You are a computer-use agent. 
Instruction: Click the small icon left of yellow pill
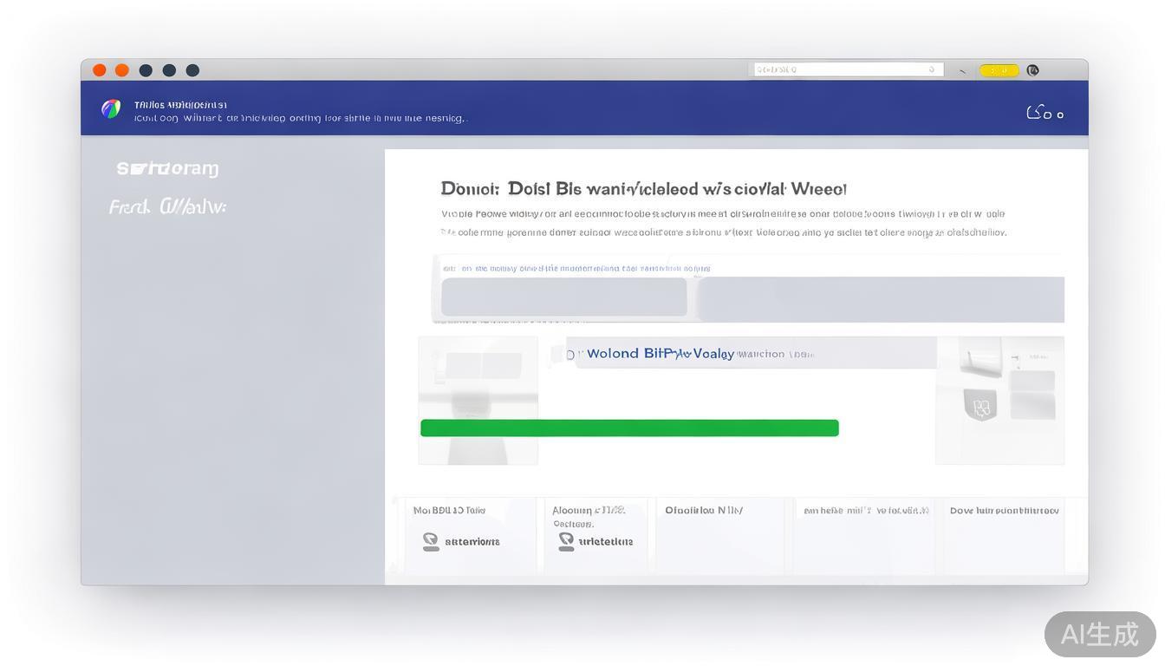(x=962, y=71)
